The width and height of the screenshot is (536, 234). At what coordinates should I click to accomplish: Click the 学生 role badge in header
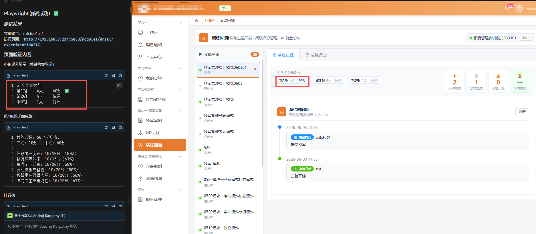coord(225,9)
